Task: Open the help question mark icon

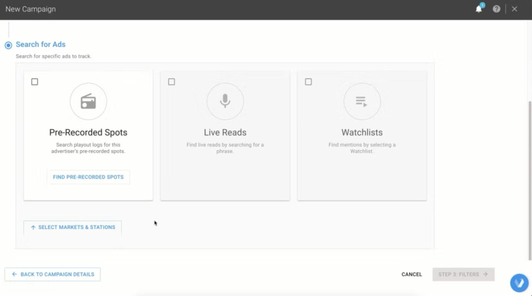Action: click(x=496, y=9)
